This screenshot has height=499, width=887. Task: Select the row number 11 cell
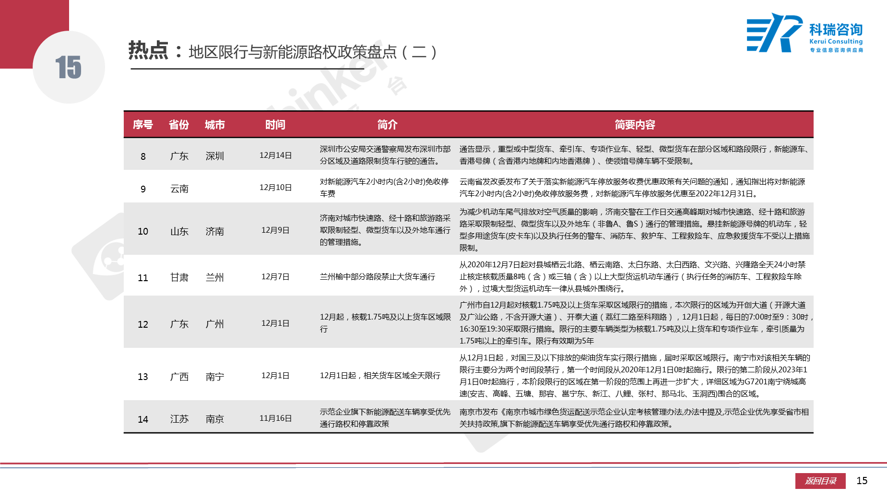pyautogui.click(x=143, y=278)
